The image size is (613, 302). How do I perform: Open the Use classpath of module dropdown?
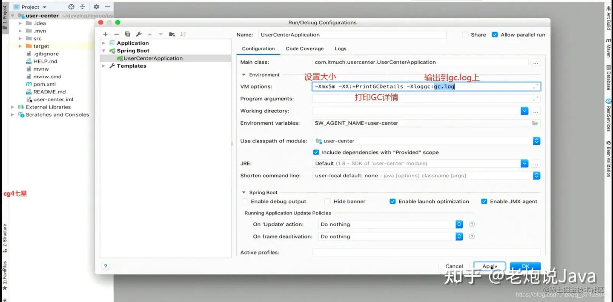point(536,141)
